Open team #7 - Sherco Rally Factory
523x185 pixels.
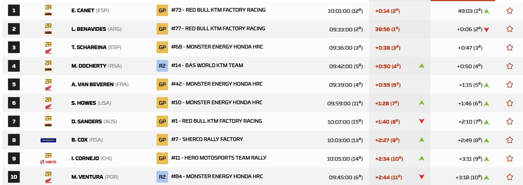(x=207, y=139)
